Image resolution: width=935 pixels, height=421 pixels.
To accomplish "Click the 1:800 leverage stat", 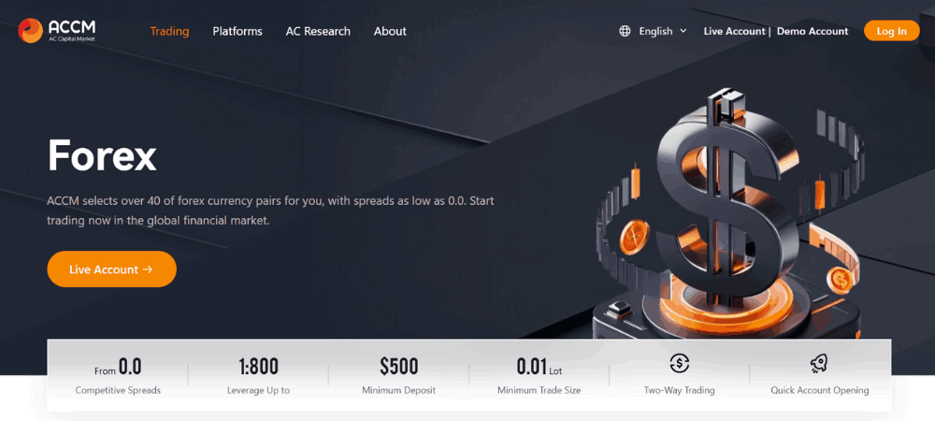I will (258, 374).
